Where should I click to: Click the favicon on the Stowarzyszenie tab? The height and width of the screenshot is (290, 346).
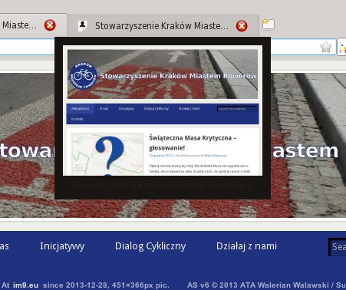pos(83,26)
